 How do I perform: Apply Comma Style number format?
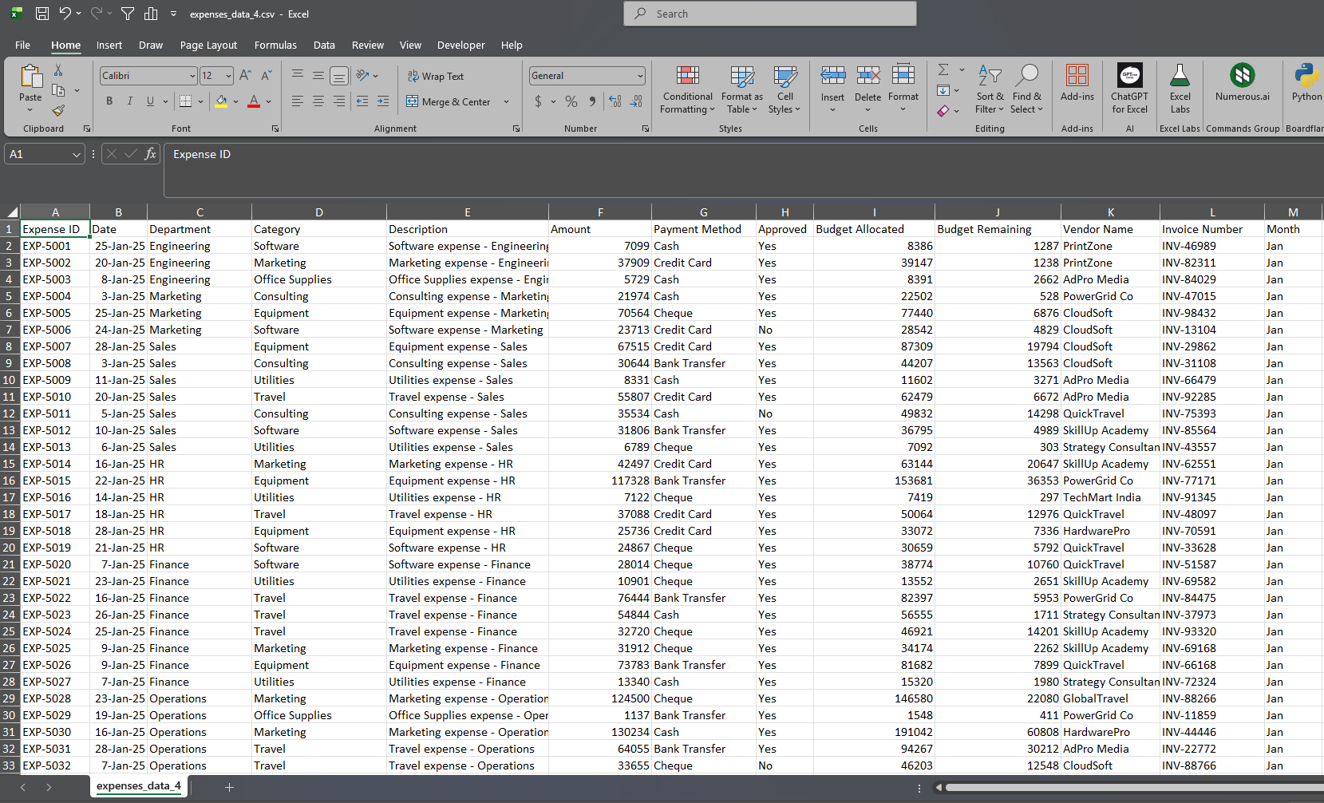click(x=592, y=101)
